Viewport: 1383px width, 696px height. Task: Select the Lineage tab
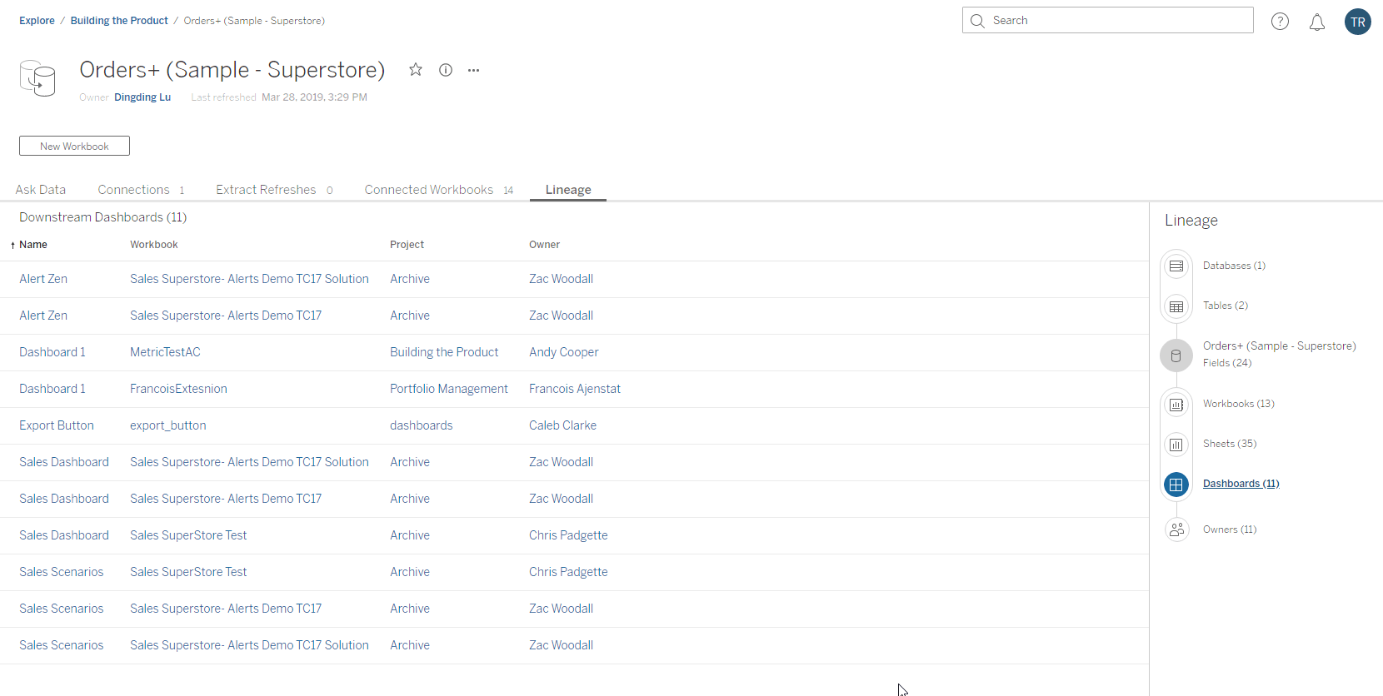568,190
